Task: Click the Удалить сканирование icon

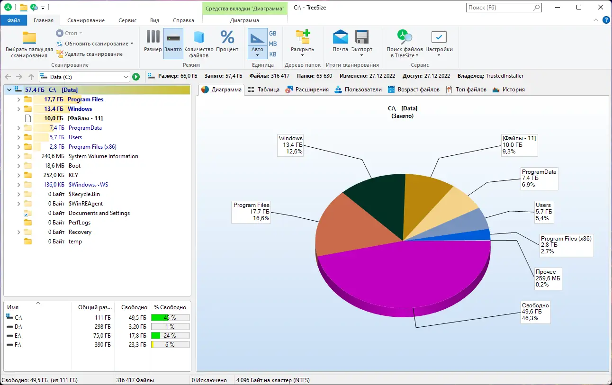Action: pos(60,54)
